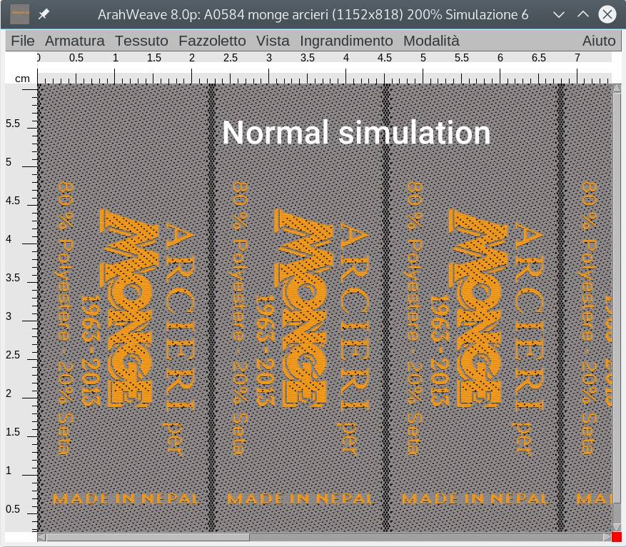Image resolution: width=626 pixels, height=547 pixels.
Task: Click the cm unit label on ruler
Action: point(22,79)
